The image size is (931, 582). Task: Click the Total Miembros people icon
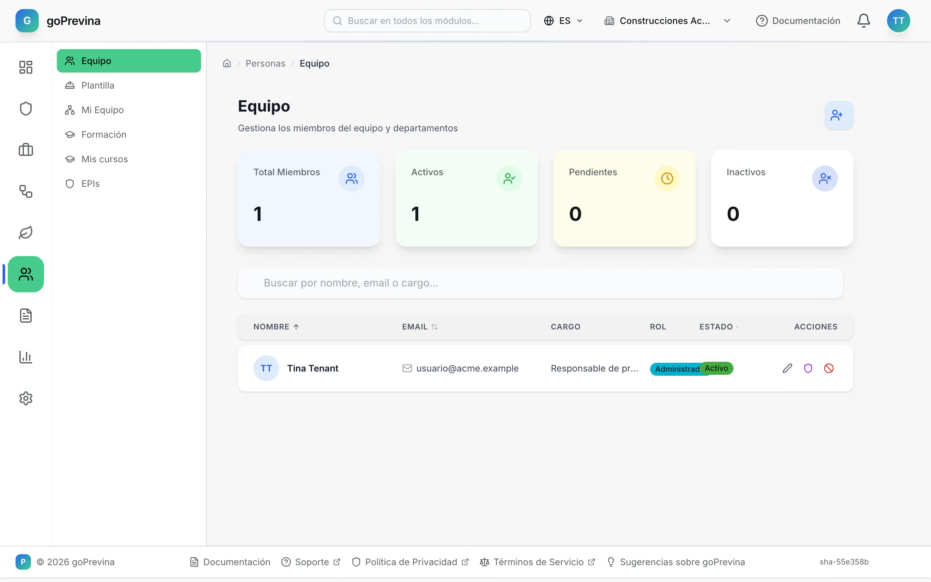pos(352,178)
